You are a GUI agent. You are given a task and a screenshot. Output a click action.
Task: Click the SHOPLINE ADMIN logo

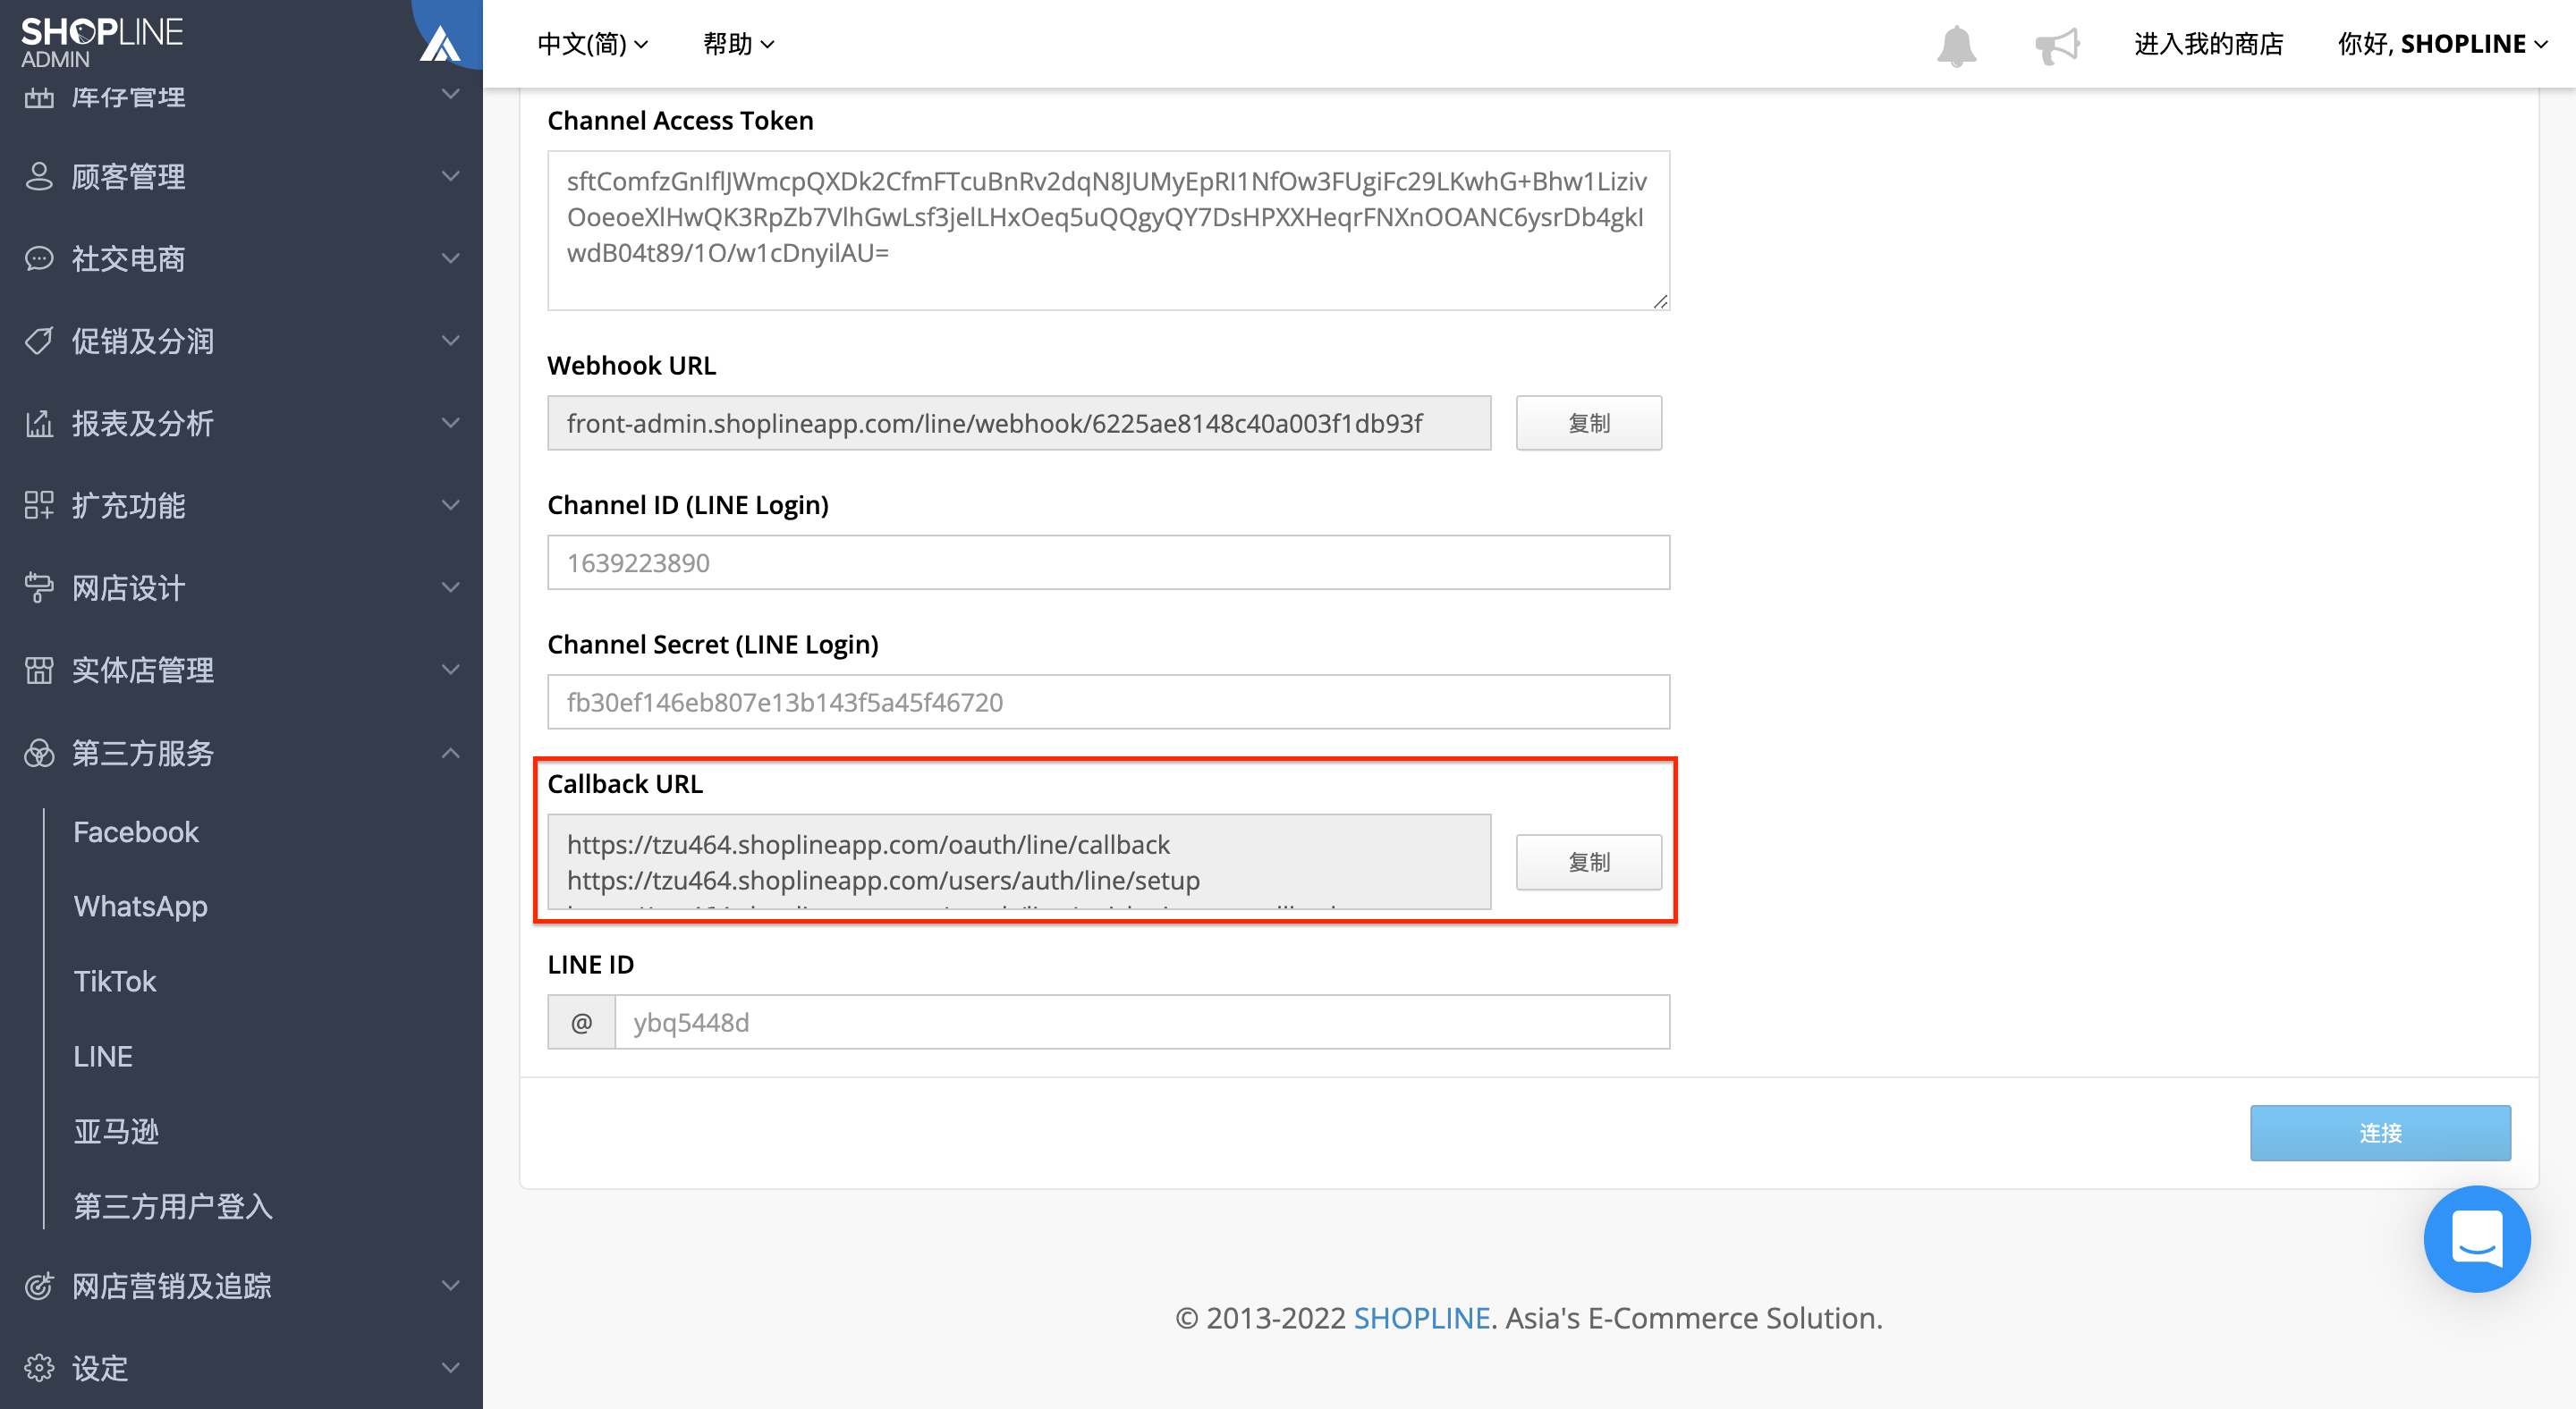tap(101, 43)
